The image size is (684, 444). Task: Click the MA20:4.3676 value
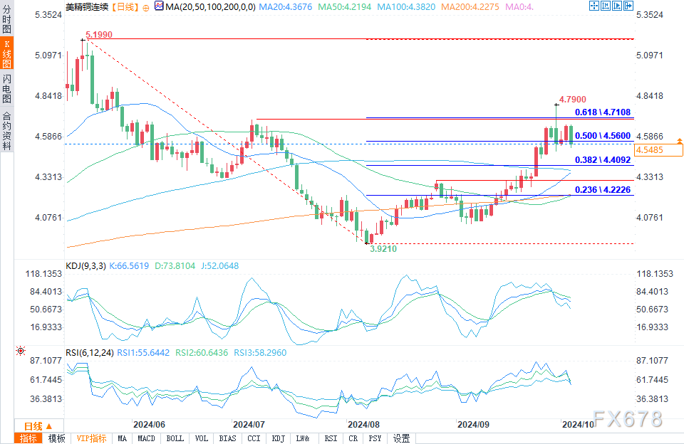[286, 7]
